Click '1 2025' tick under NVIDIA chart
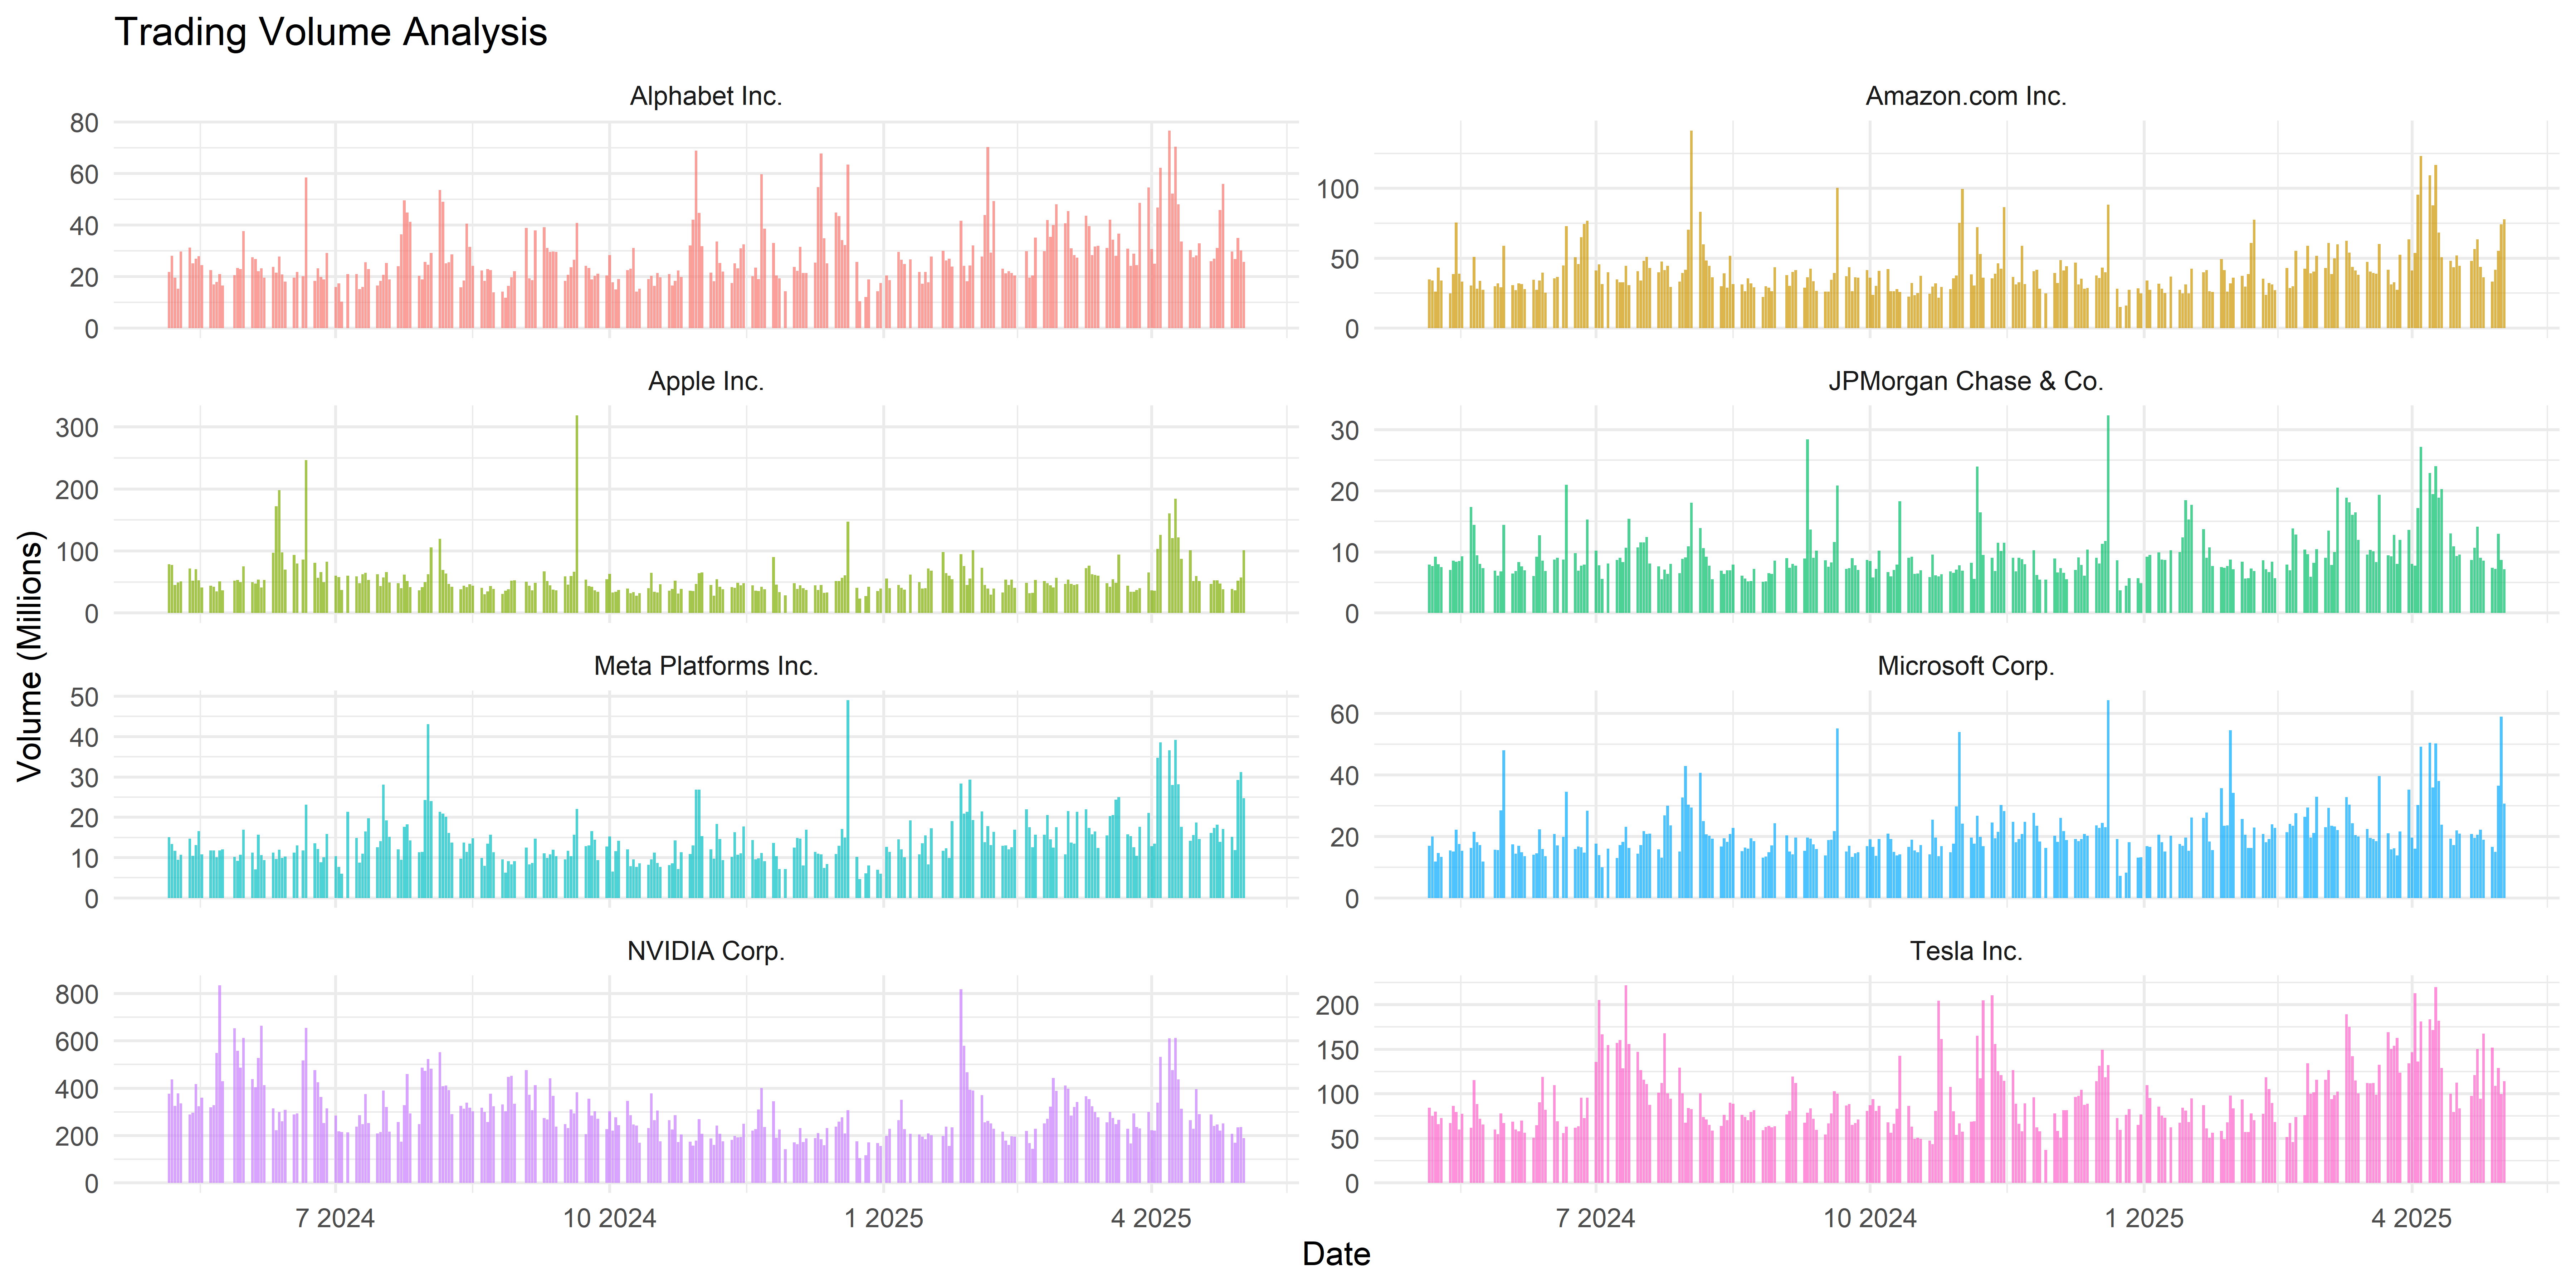The width and height of the screenshot is (2576, 1288). coord(884,1218)
